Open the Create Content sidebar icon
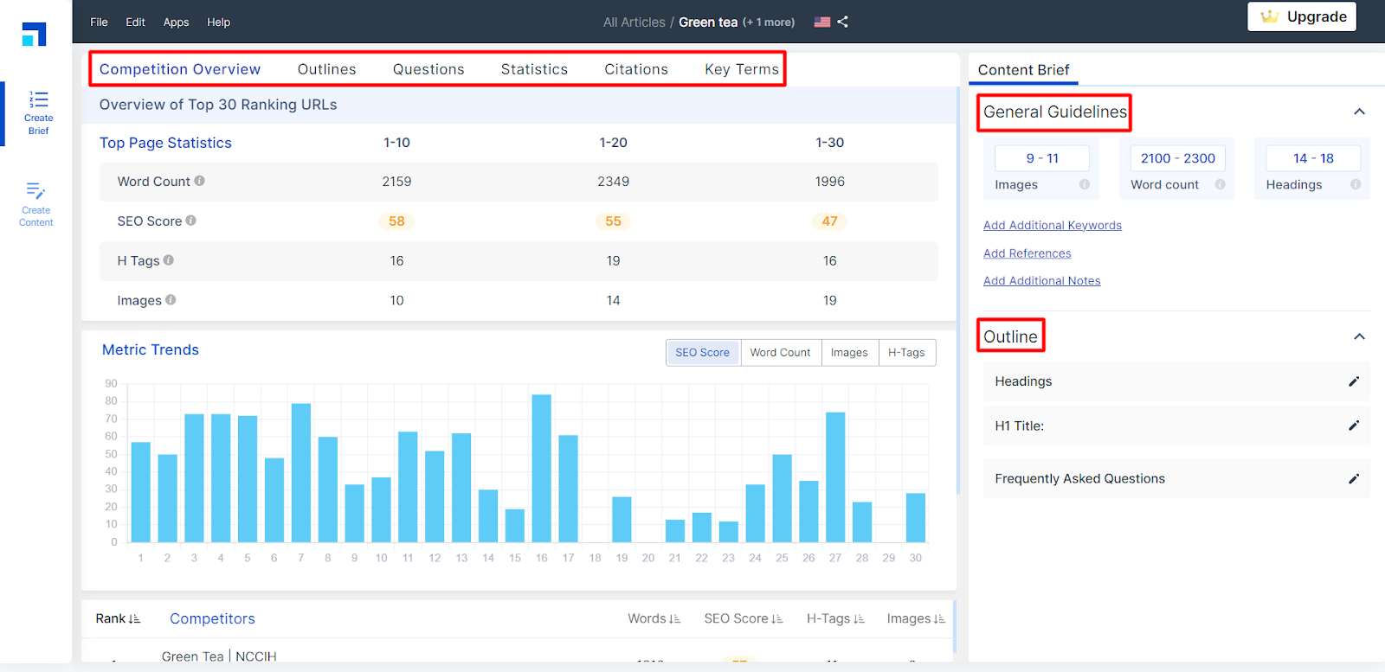 click(36, 204)
